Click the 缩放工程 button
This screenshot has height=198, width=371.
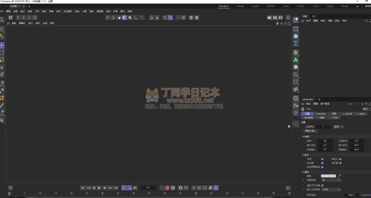click(310, 131)
